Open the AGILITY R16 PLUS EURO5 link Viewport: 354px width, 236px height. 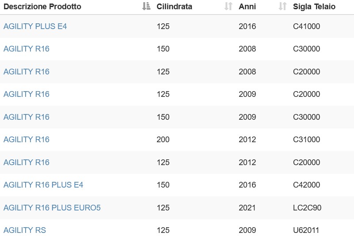[x=52, y=208]
